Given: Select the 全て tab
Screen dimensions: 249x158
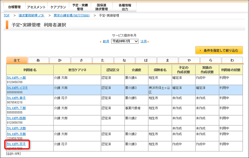Looking at the screenshot, I should coord(17,60).
